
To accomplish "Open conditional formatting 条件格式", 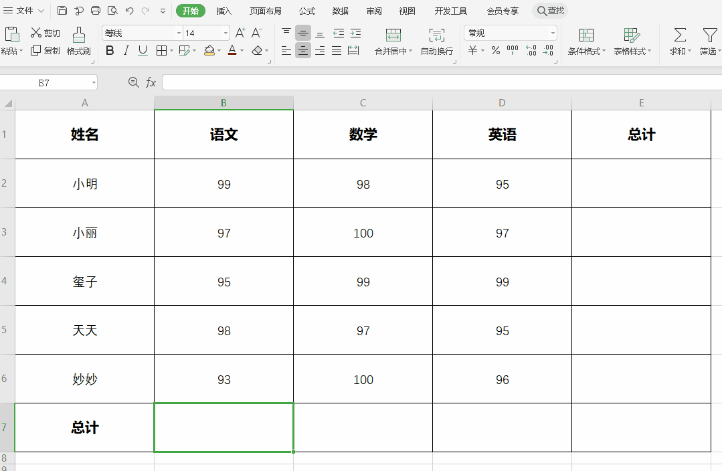I will click(x=585, y=40).
